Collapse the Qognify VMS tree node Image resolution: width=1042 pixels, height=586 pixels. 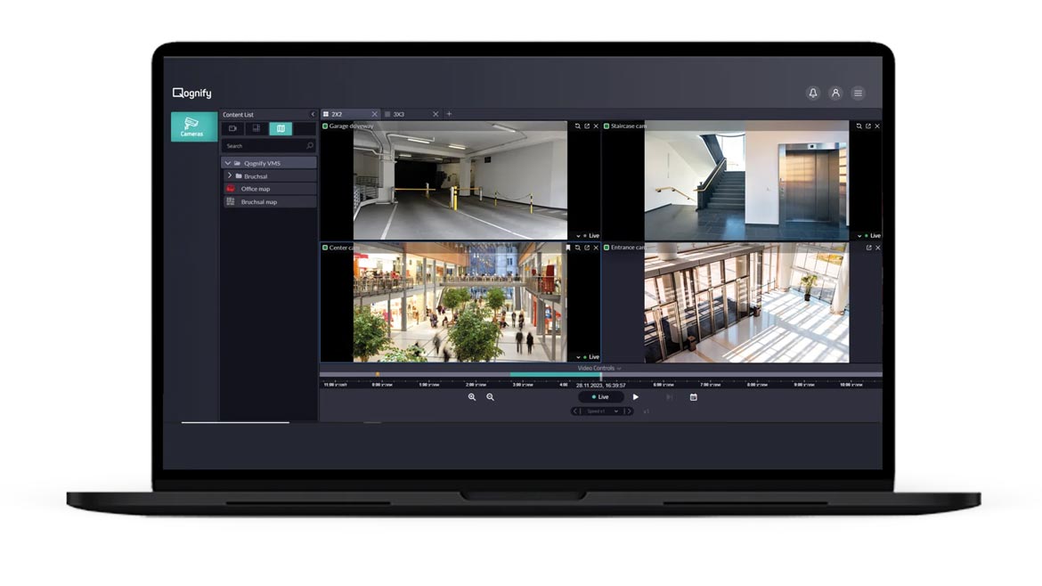(x=228, y=164)
